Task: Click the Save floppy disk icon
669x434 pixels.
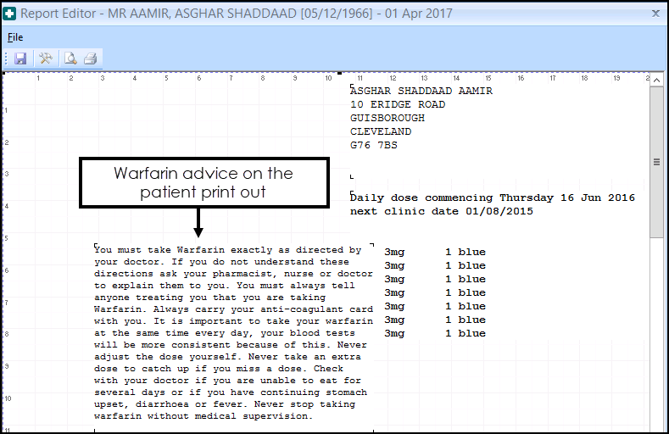Action: (20, 58)
